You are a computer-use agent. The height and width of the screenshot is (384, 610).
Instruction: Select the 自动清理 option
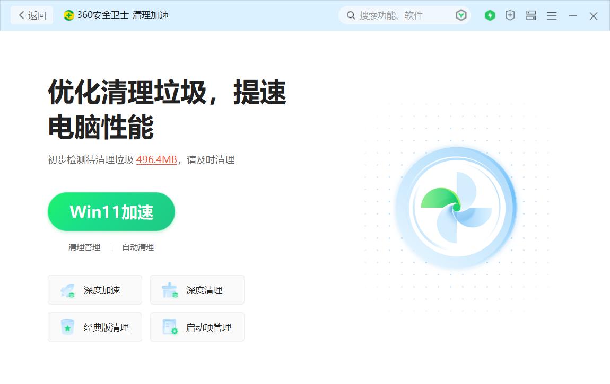click(x=137, y=247)
